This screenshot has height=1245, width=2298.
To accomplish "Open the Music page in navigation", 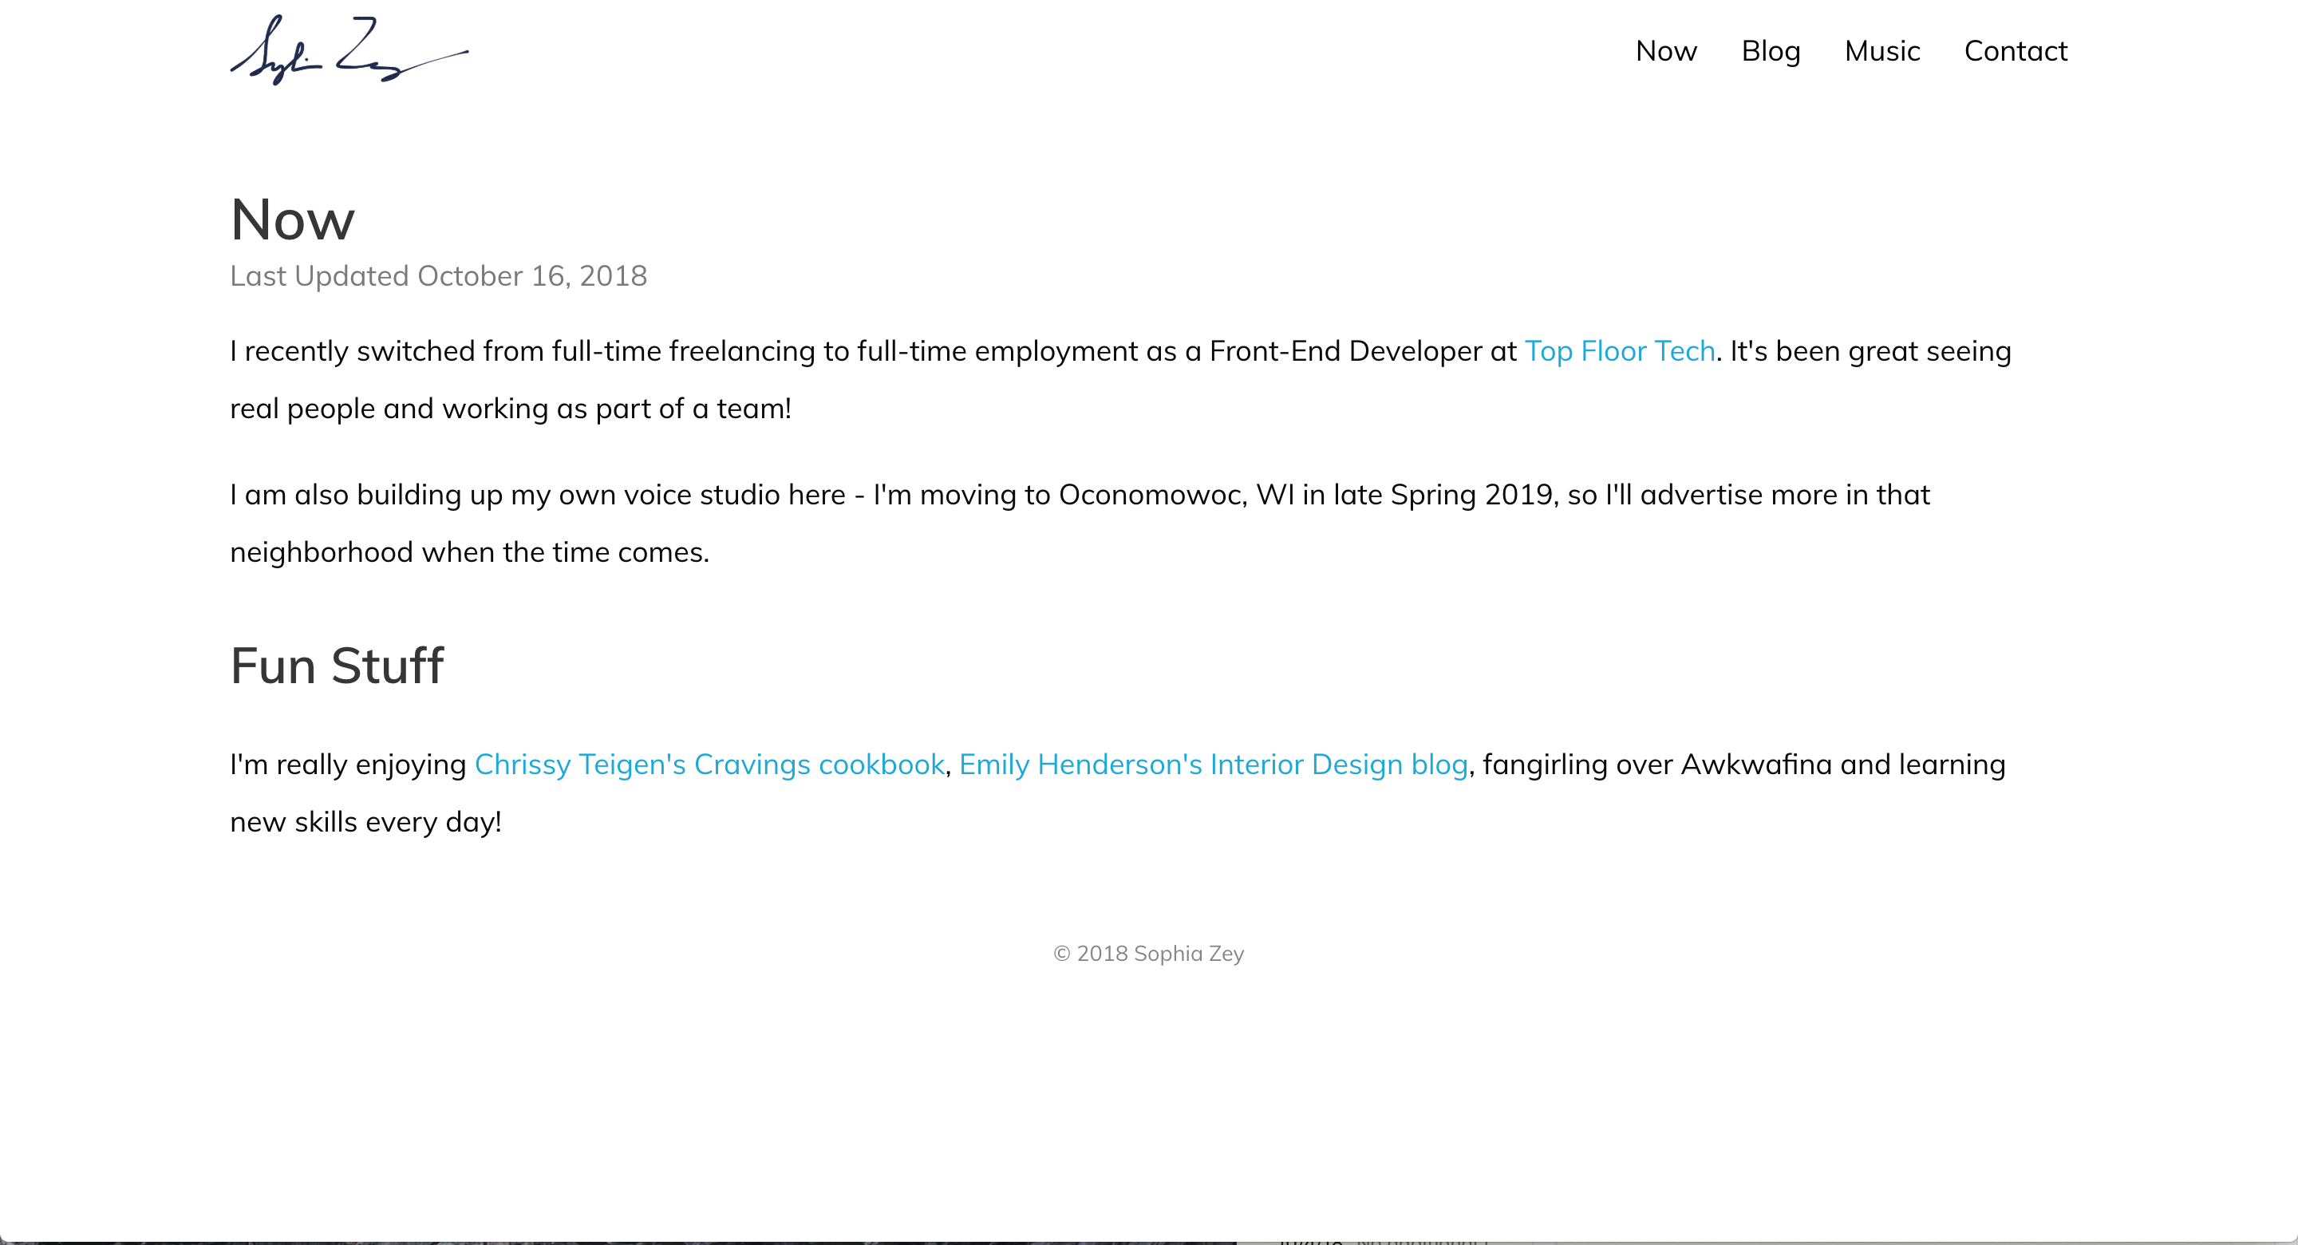I will [x=1881, y=51].
